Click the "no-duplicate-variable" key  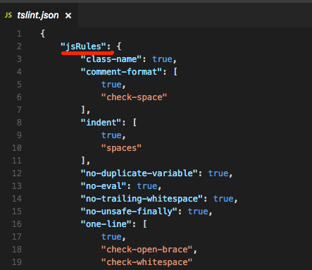pyautogui.click(x=139, y=173)
